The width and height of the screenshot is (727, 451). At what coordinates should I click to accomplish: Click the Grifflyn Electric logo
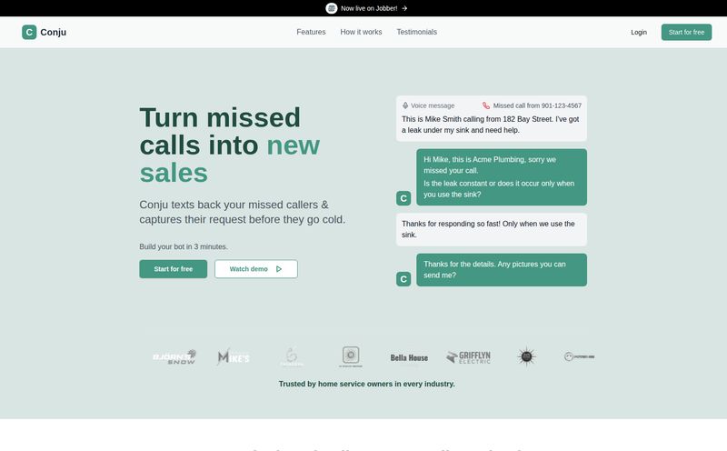click(468, 356)
